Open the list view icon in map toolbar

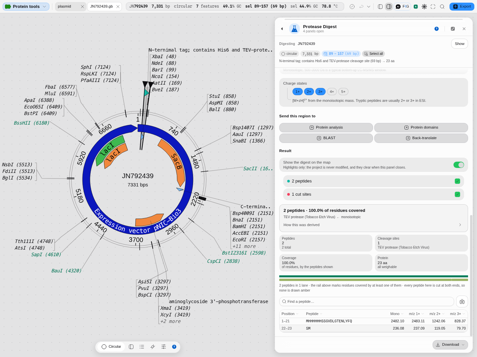(x=142, y=347)
